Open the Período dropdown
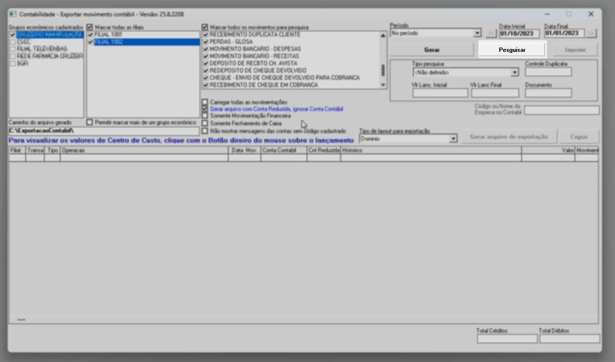This screenshot has height=362, width=615. pyautogui.click(x=477, y=34)
